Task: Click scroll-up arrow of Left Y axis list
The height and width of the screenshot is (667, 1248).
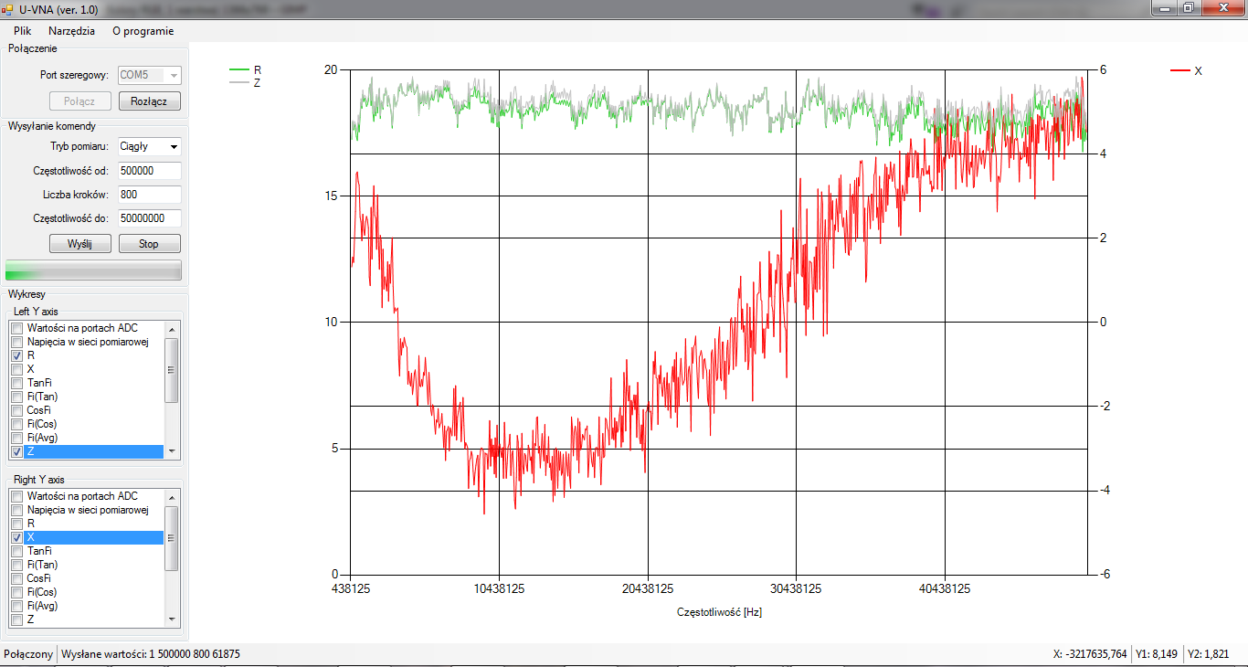Action: [x=171, y=328]
